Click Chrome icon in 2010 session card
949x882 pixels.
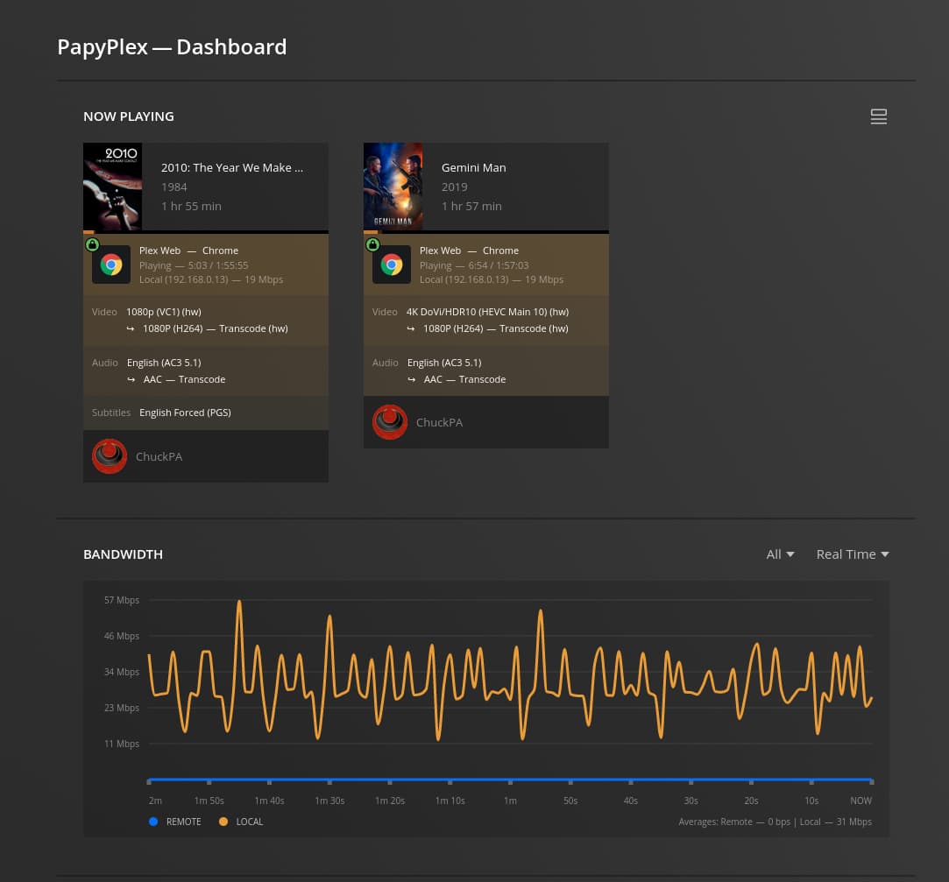pos(111,265)
